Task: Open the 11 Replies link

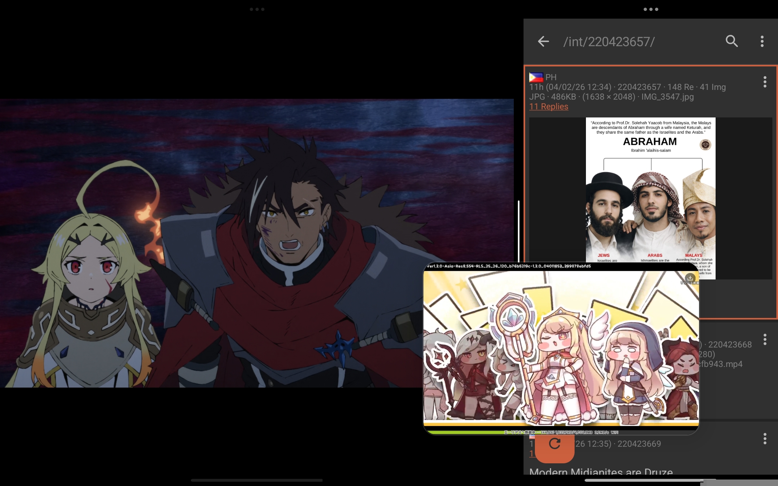Action: click(x=549, y=107)
